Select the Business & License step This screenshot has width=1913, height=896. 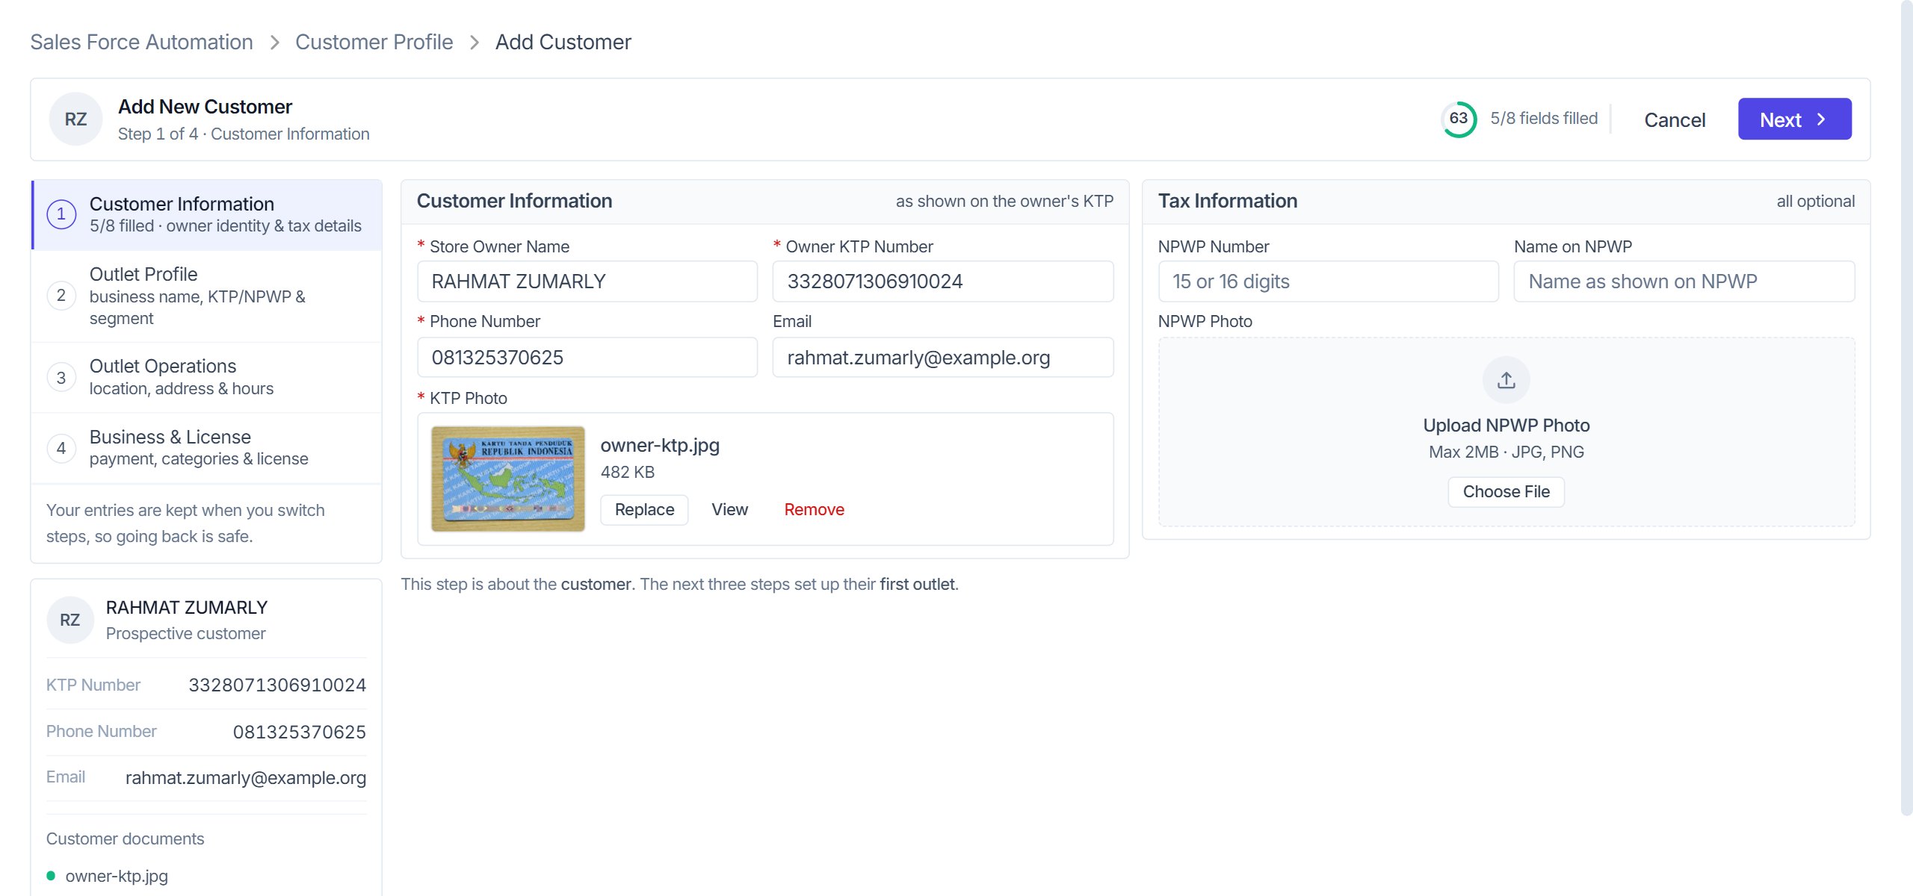click(x=207, y=448)
